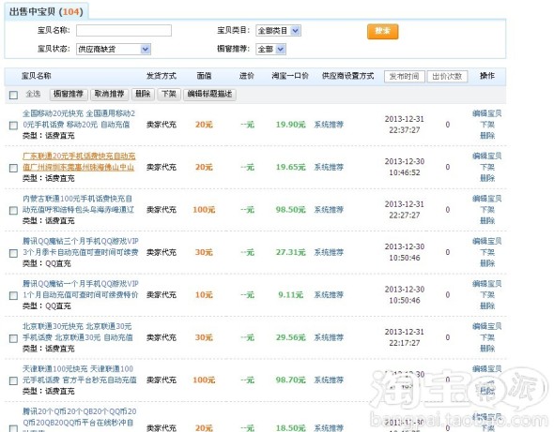Focus the 宝贝名称 text input field
This screenshot has height=432, width=554.
coord(124,30)
